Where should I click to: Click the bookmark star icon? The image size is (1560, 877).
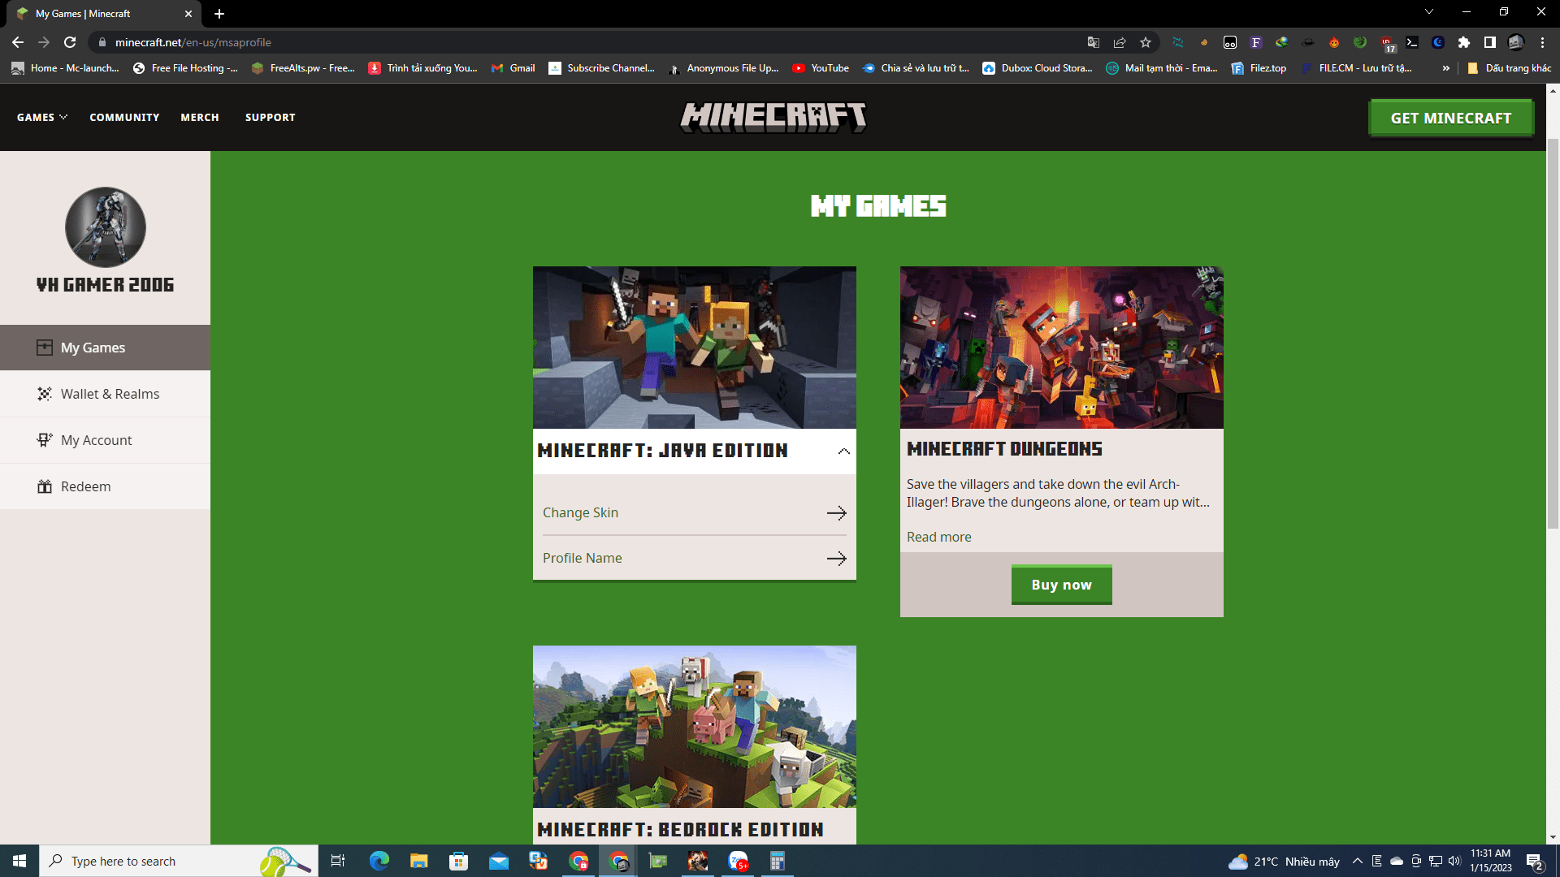(x=1146, y=42)
